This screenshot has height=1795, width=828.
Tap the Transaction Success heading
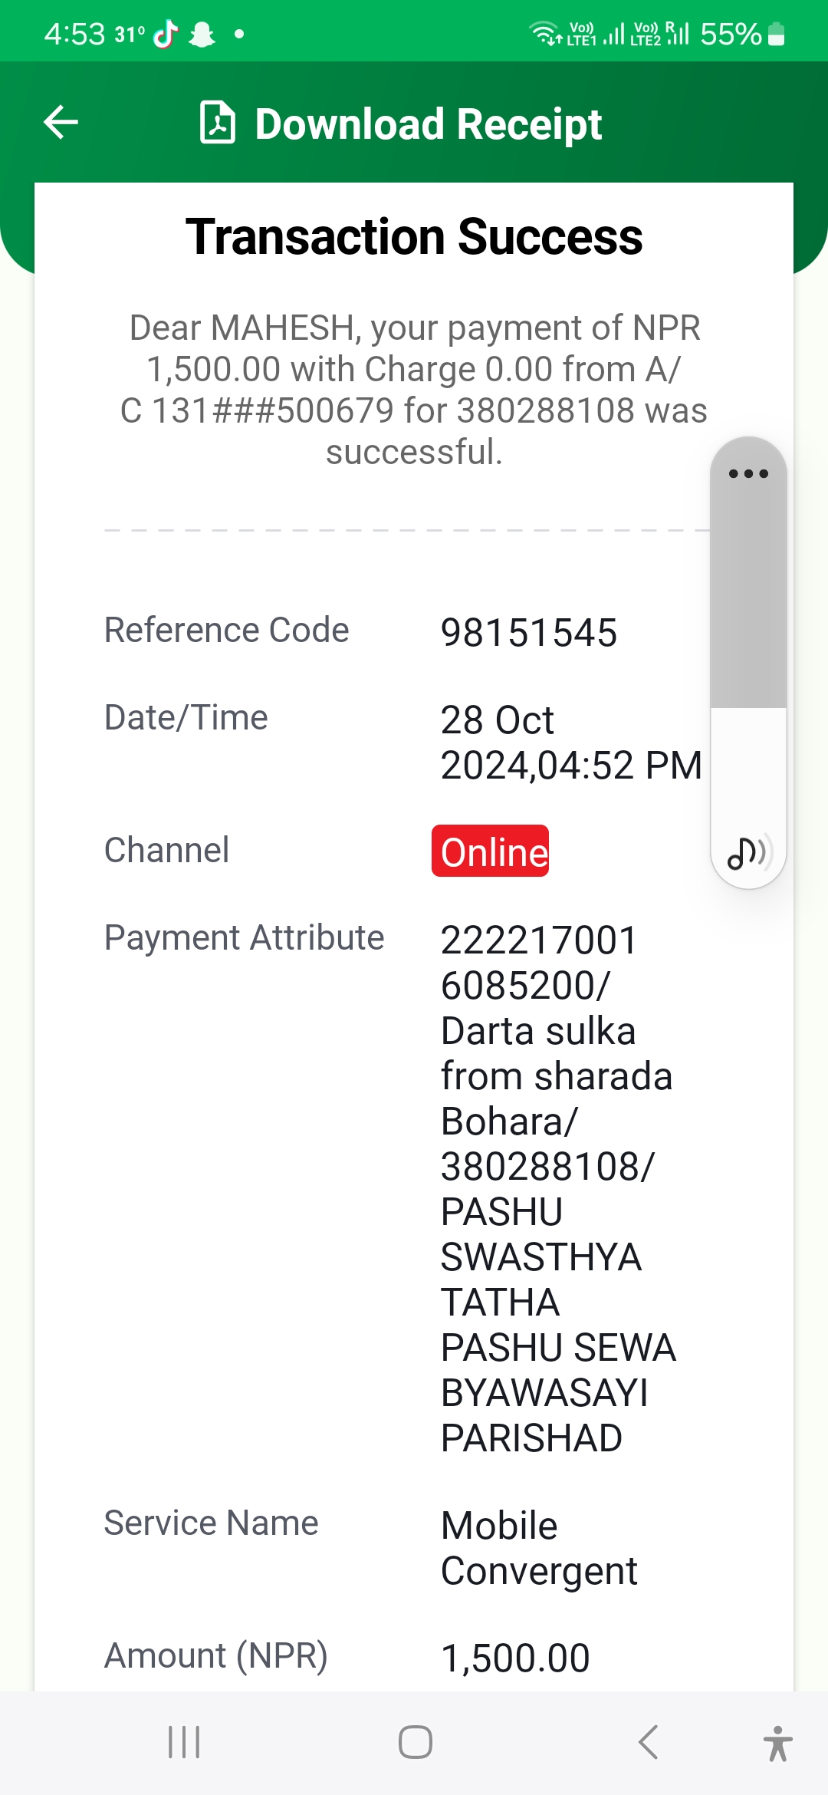coord(414,236)
